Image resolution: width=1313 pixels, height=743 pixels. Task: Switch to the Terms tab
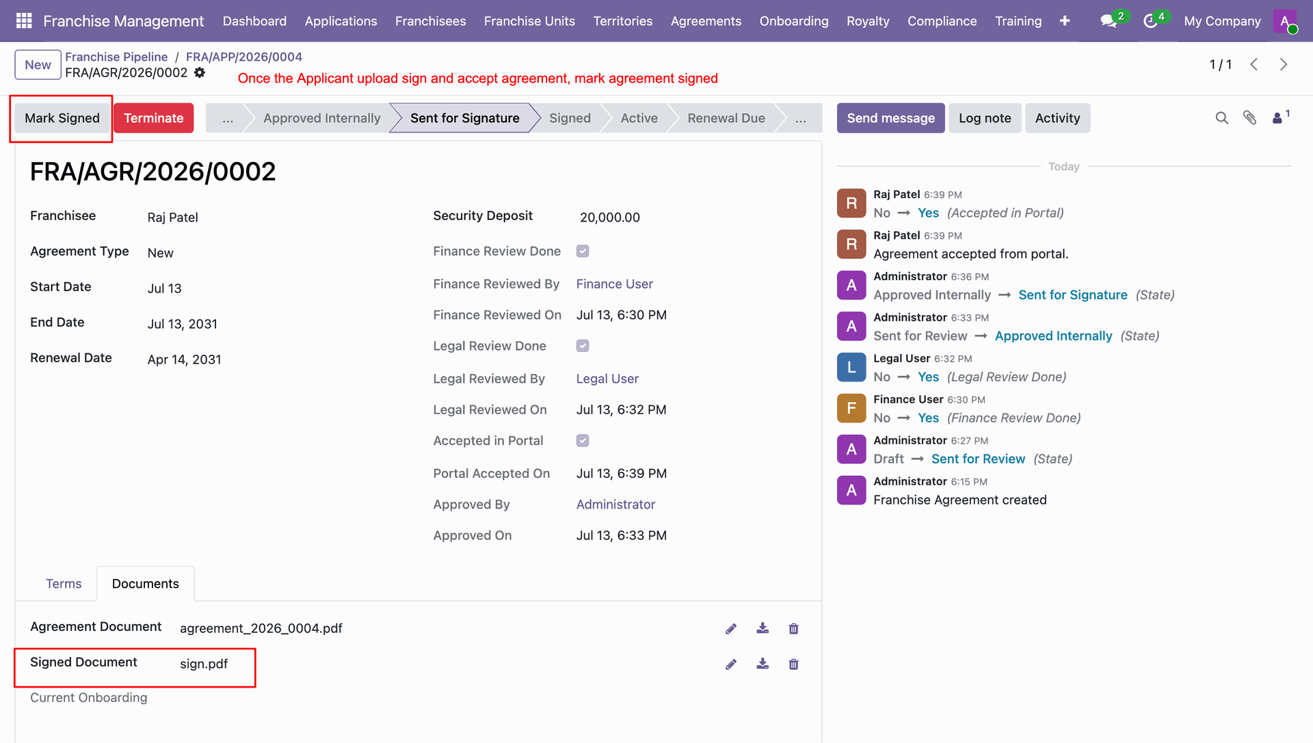64,584
